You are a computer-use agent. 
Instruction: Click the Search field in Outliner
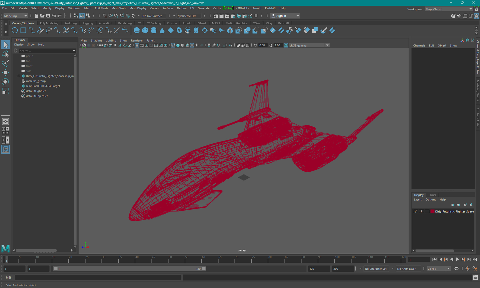click(44, 51)
